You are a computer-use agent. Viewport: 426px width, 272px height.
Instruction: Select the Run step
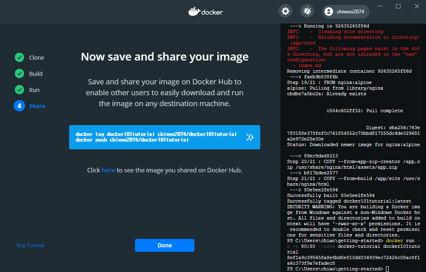click(34, 90)
